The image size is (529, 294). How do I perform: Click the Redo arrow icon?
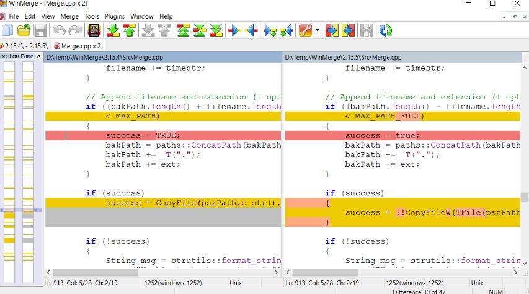tap(75, 30)
